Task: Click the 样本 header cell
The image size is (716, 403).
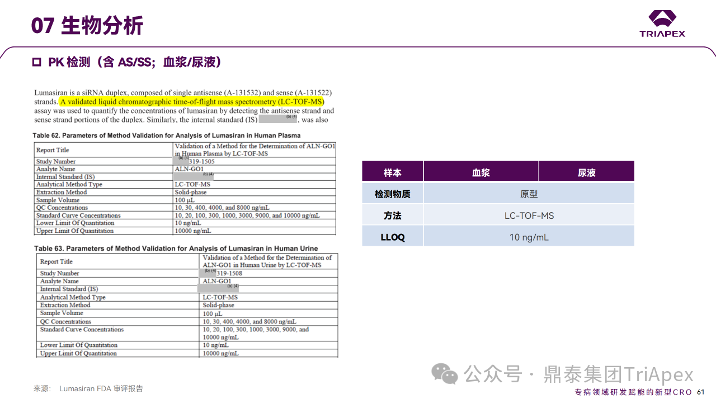Action: coord(392,172)
